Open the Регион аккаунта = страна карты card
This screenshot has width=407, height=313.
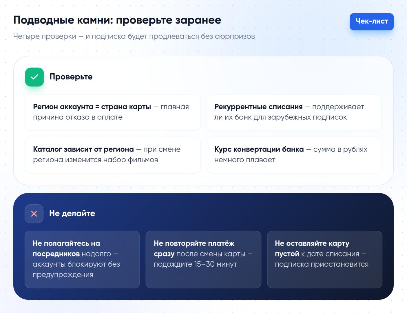pos(113,112)
